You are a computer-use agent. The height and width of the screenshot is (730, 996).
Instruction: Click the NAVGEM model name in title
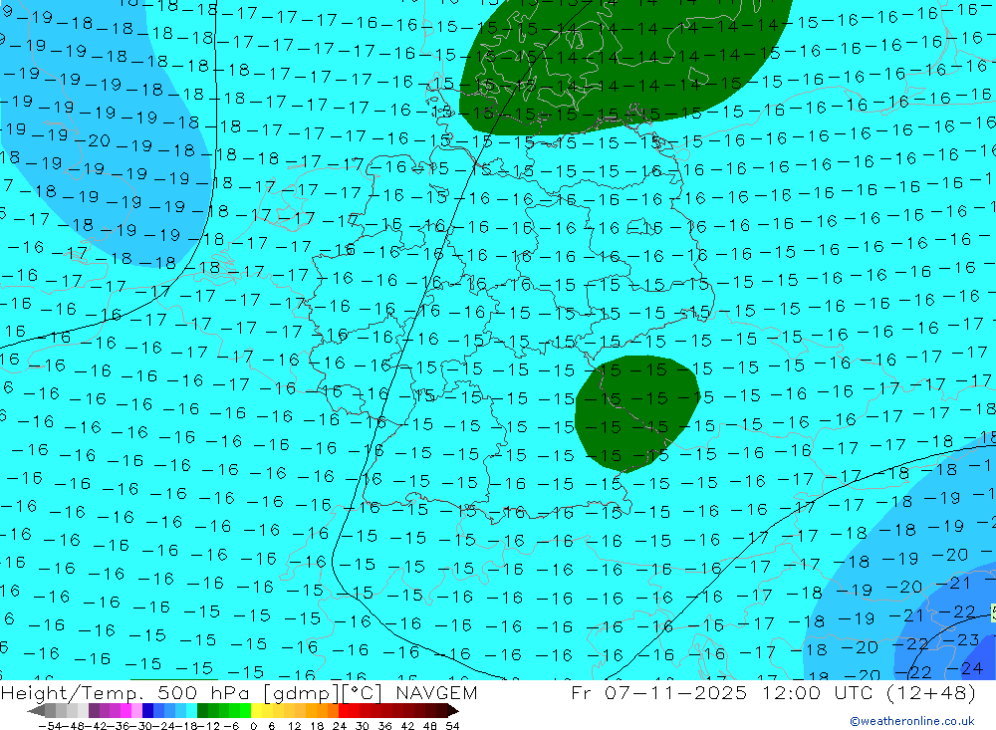pos(436,693)
